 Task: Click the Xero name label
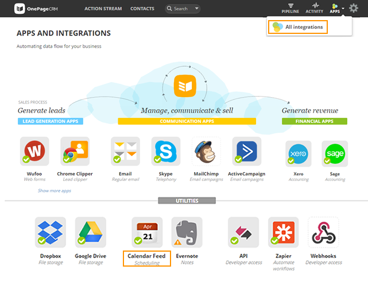click(x=299, y=174)
